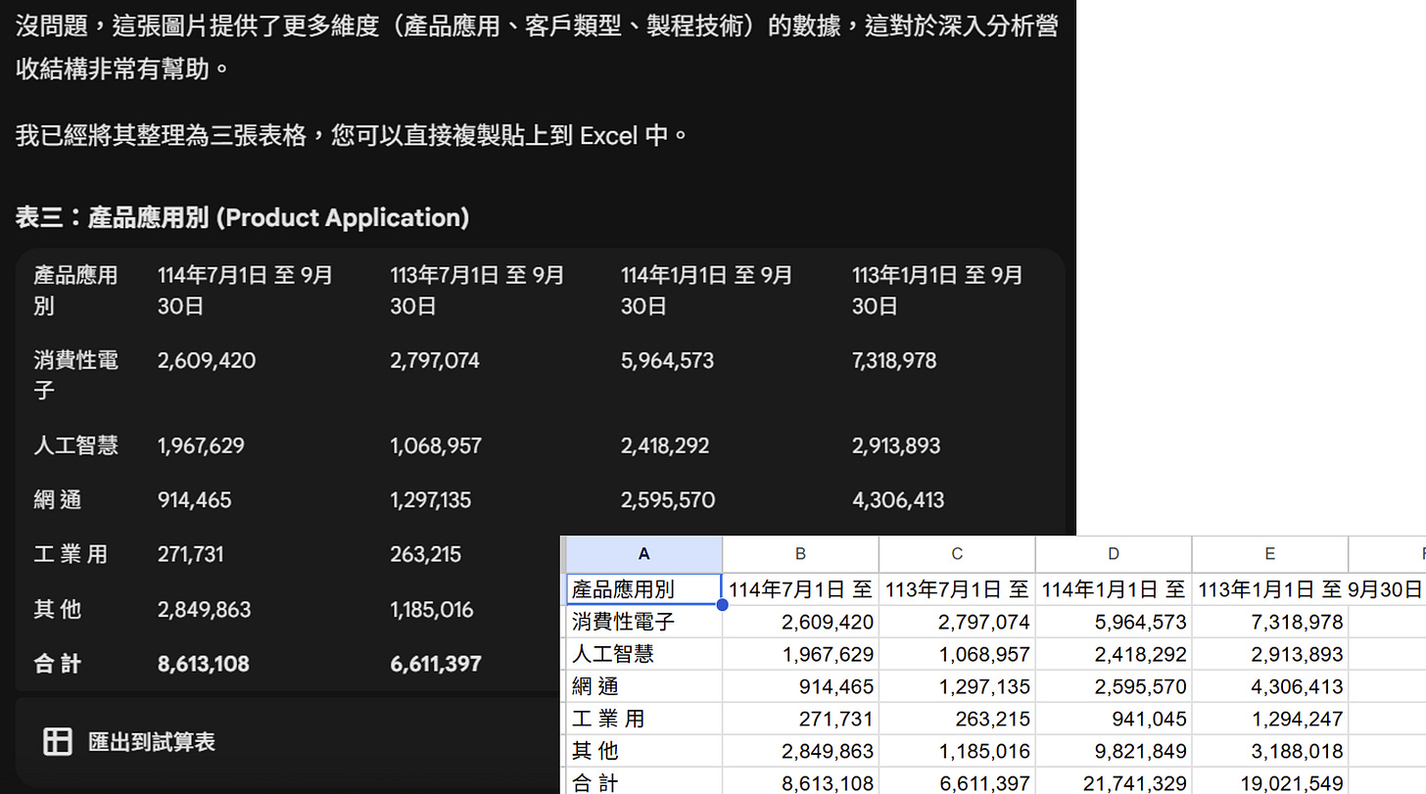This screenshot has height=794, width=1426.
Task: Select column A header in spreadsheet
Action: (x=643, y=554)
